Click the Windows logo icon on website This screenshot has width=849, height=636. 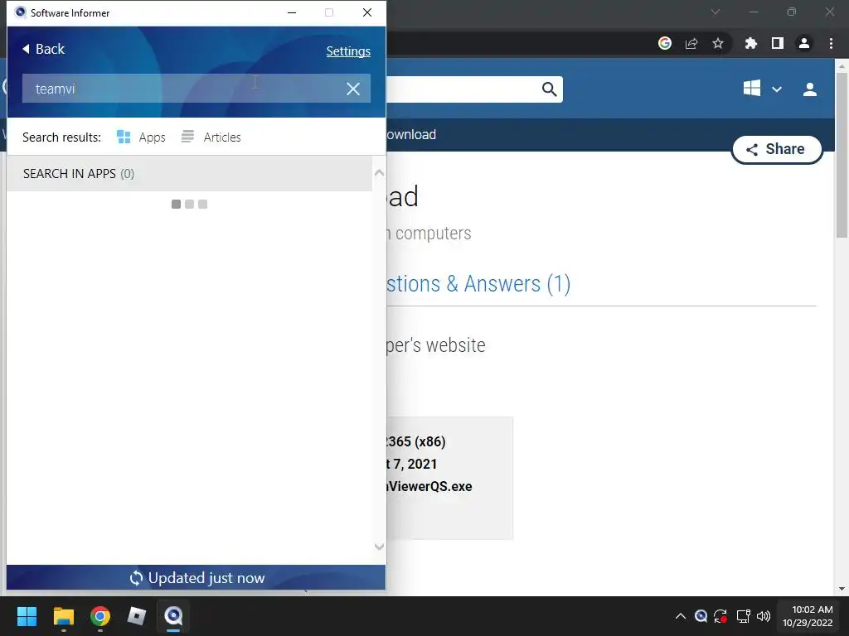click(x=751, y=88)
